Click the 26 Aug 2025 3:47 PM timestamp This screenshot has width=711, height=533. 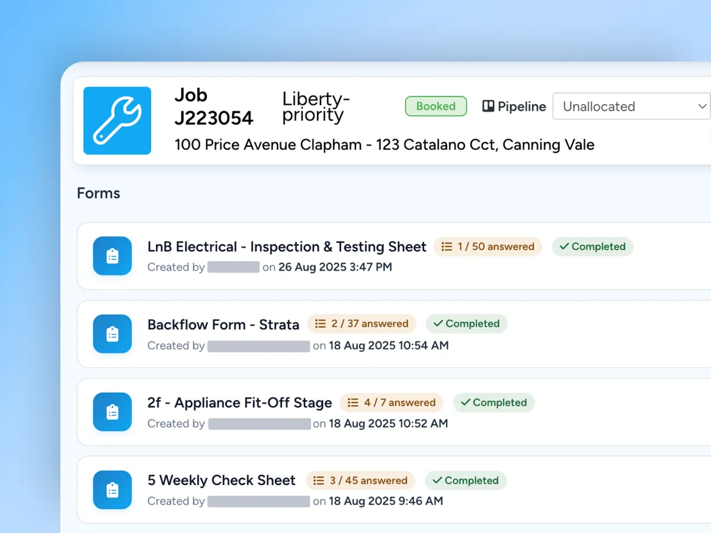click(x=335, y=267)
